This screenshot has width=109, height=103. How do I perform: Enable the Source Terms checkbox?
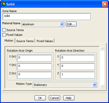coord(4,30)
